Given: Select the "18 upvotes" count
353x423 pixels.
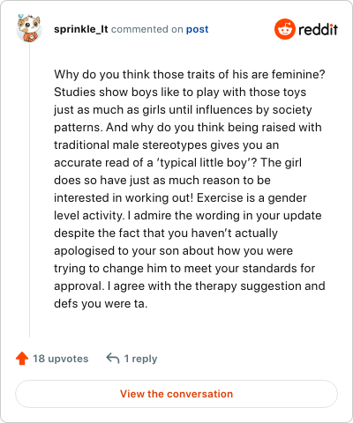Looking at the screenshot, I should (x=61, y=359).
